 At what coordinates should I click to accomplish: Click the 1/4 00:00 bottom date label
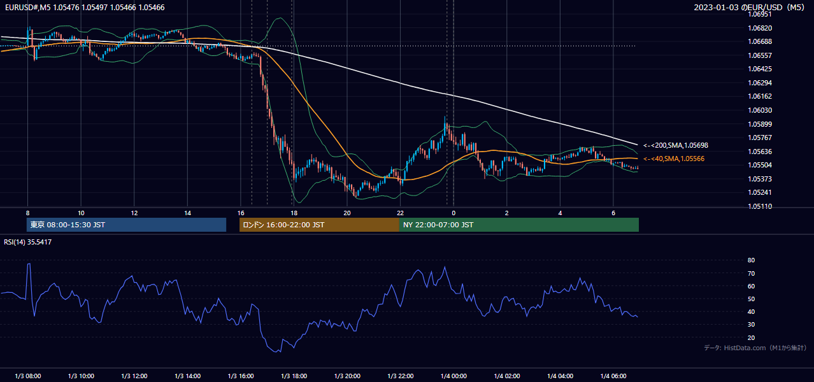[453, 376]
